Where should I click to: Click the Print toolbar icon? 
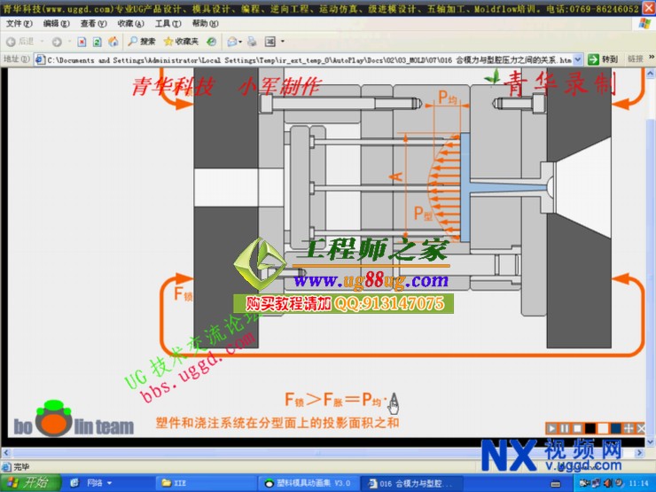(253, 42)
